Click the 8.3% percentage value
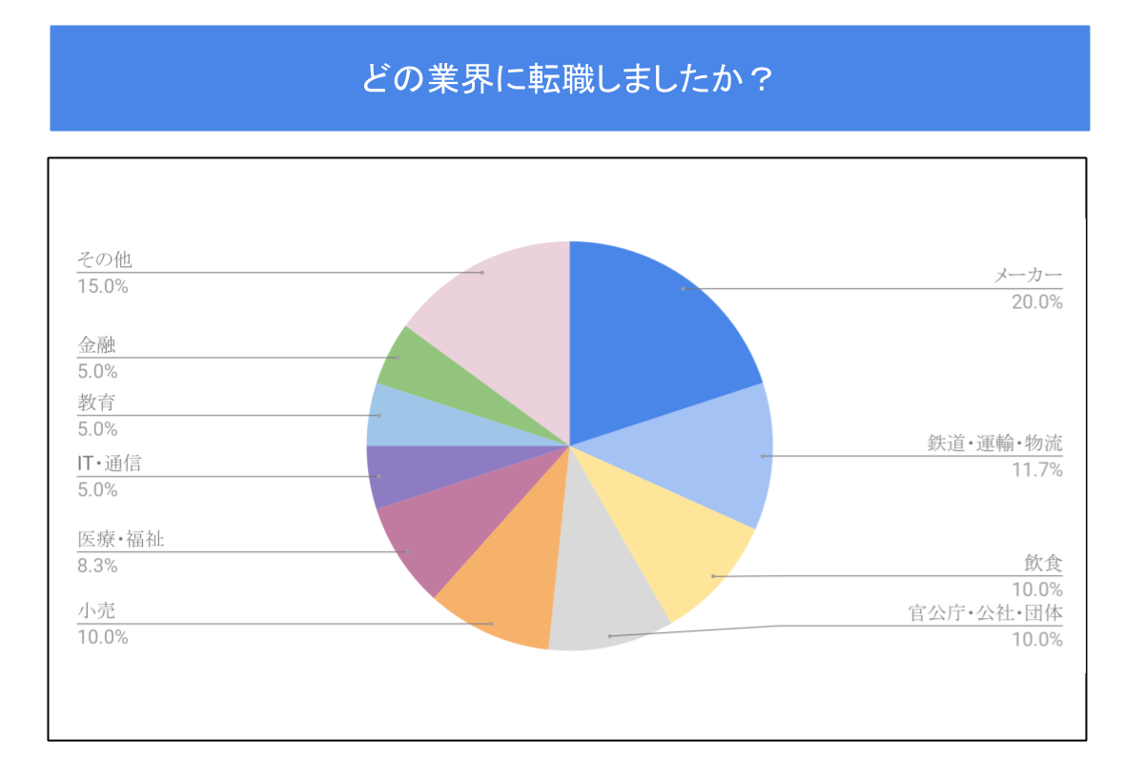Viewport: 1144px width, 763px height. point(97,566)
